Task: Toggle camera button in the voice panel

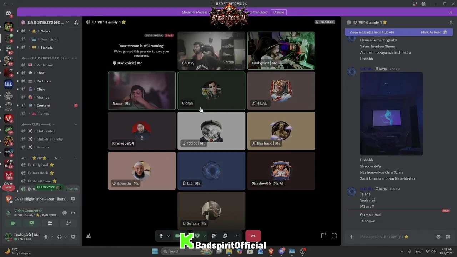Action: (x=13, y=223)
